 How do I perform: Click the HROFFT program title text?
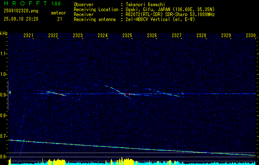tap(26, 3)
